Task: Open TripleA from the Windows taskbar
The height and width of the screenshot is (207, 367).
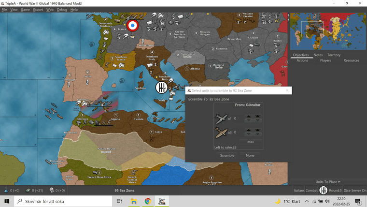Action: [x=162, y=201]
